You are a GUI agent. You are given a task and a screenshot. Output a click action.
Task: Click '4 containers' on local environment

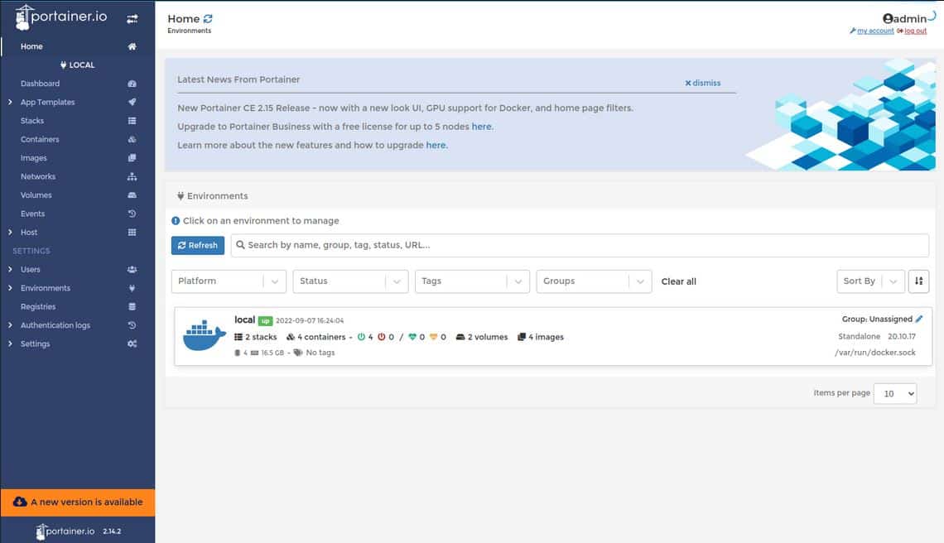pyautogui.click(x=316, y=337)
